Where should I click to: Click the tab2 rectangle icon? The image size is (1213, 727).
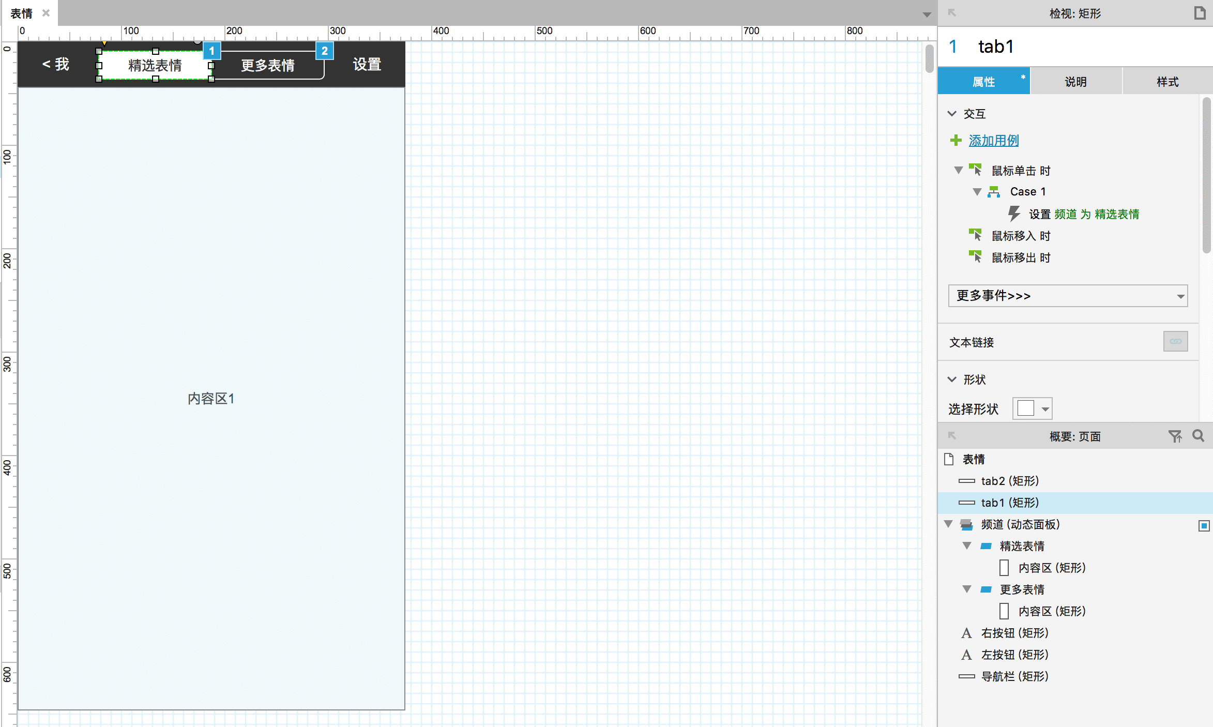click(966, 481)
